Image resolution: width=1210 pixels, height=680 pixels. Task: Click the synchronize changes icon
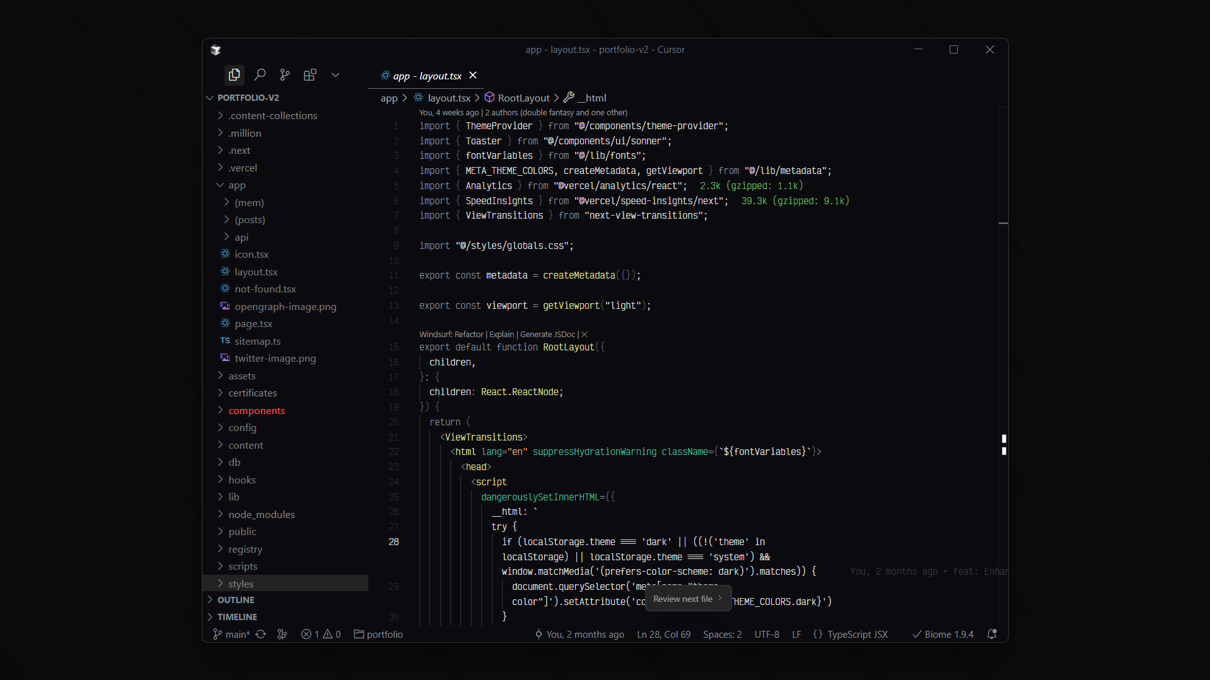(x=261, y=634)
